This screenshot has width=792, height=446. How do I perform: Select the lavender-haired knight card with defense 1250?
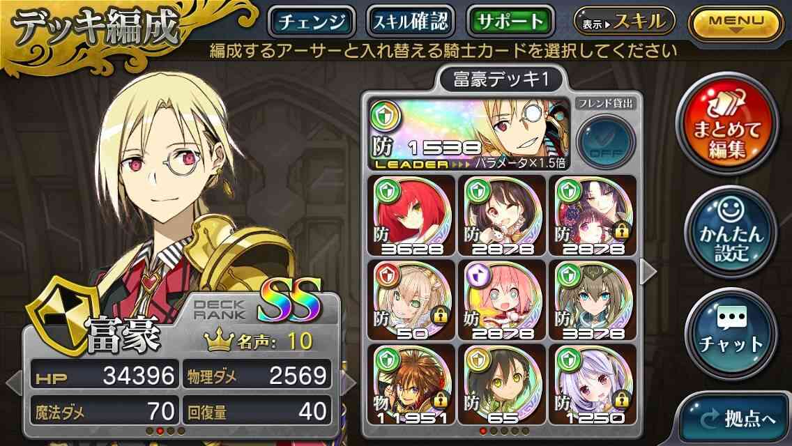(593, 385)
